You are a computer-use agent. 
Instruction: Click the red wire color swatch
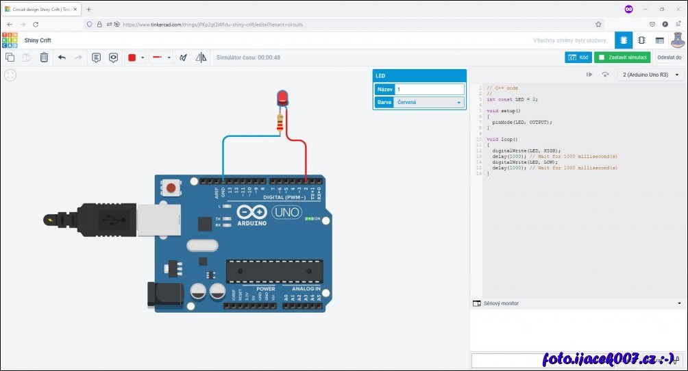coord(132,57)
